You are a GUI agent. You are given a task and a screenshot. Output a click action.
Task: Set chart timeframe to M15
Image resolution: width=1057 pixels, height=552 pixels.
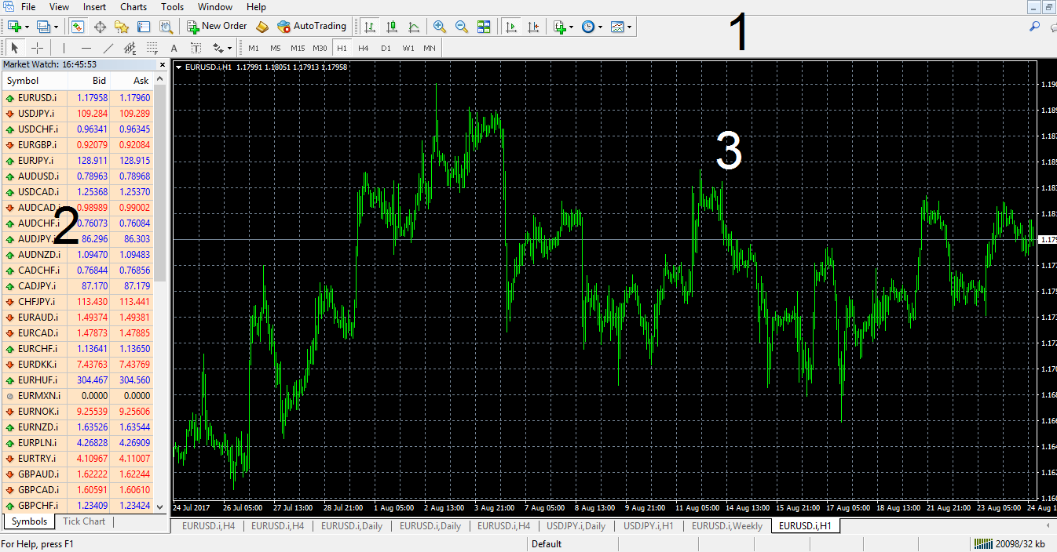point(298,48)
